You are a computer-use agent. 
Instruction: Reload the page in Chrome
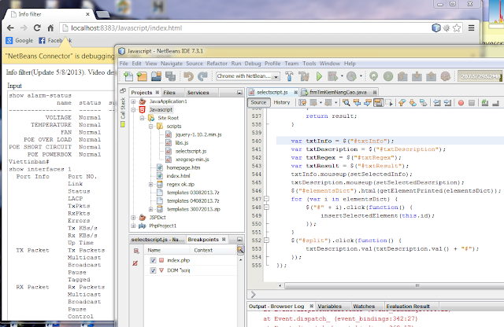point(37,28)
